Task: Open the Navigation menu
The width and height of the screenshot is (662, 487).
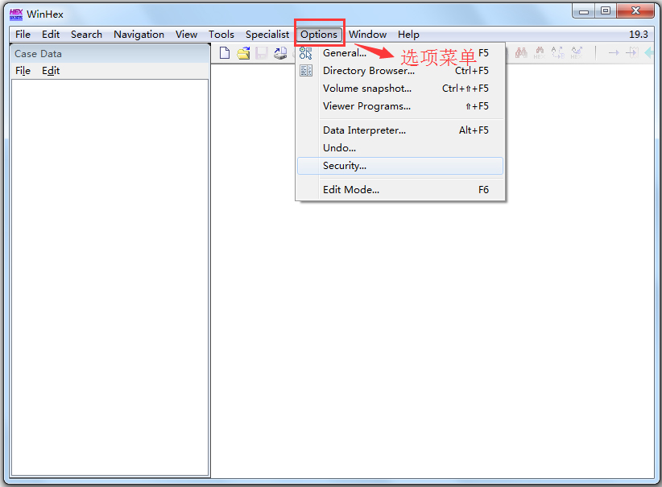Action: (x=139, y=35)
